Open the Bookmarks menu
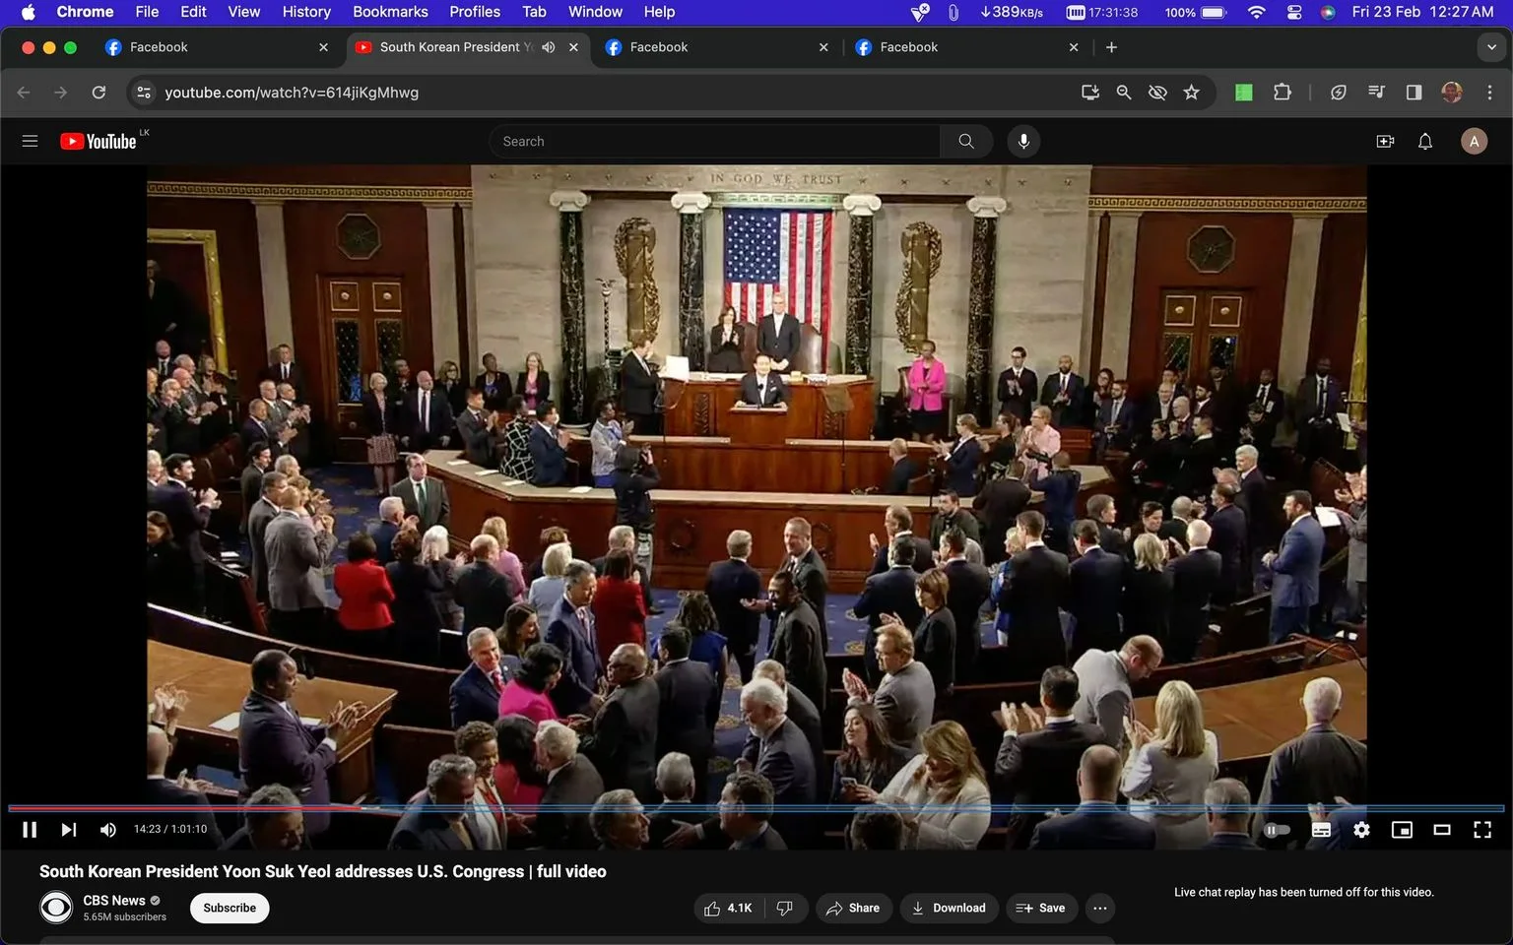The width and height of the screenshot is (1513, 945). coord(390,12)
